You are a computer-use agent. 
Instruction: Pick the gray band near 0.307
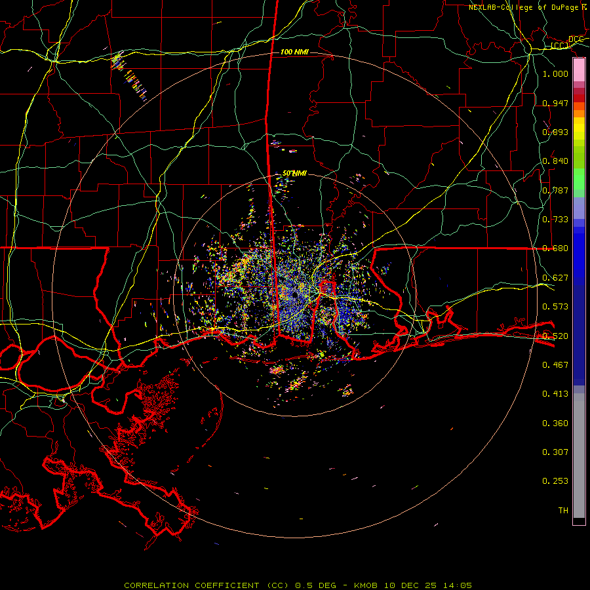coord(579,456)
